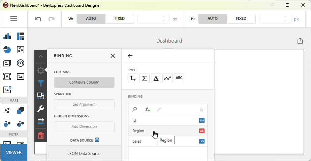The height and width of the screenshot is (161, 311).
Task: Select the Measure (sigma) column type
Action: coord(145,78)
